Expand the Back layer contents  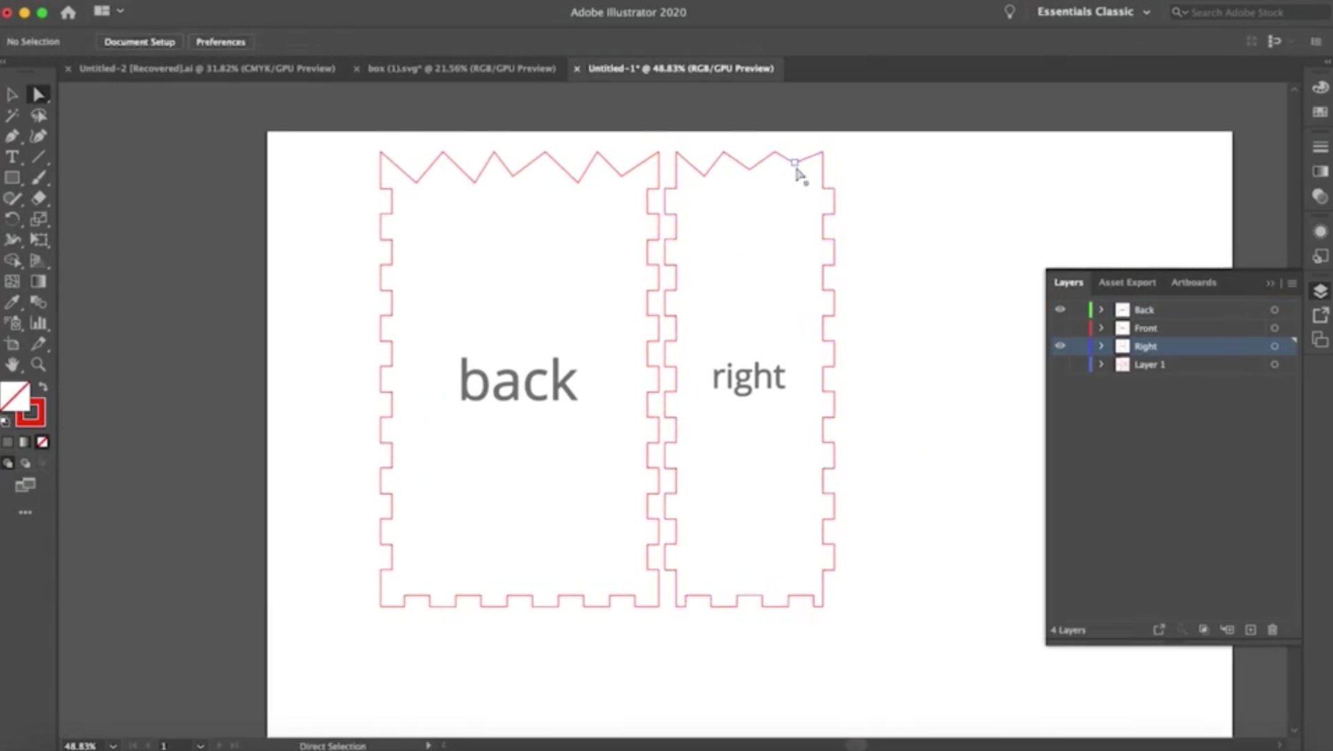click(1101, 309)
